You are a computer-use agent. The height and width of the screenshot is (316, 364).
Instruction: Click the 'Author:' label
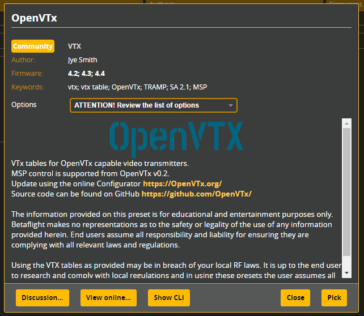(23, 60)
